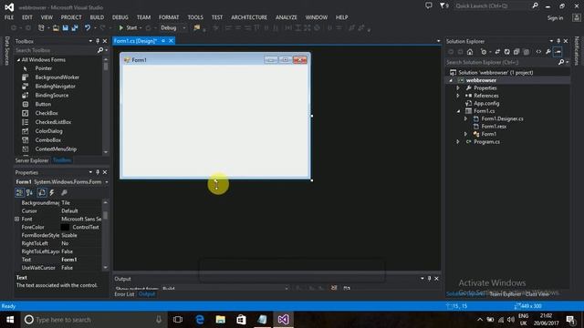Click the Alphabetical sort icon in Properties
Image resolution: width=584 pixels, height=328 pixels.
click(x=29, y=192)
